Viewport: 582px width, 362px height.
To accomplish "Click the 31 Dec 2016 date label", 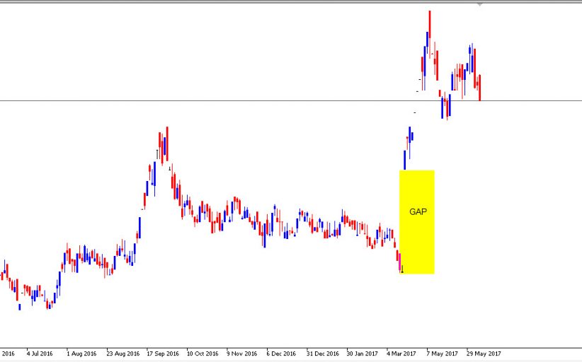I will tap(323, 354).
